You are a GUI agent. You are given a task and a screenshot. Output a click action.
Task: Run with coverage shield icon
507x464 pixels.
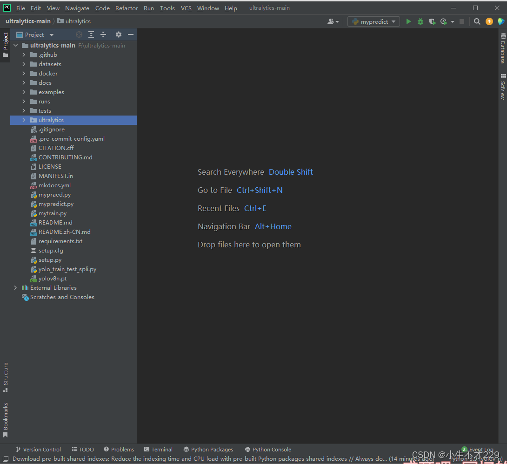(x=432, y=21)
